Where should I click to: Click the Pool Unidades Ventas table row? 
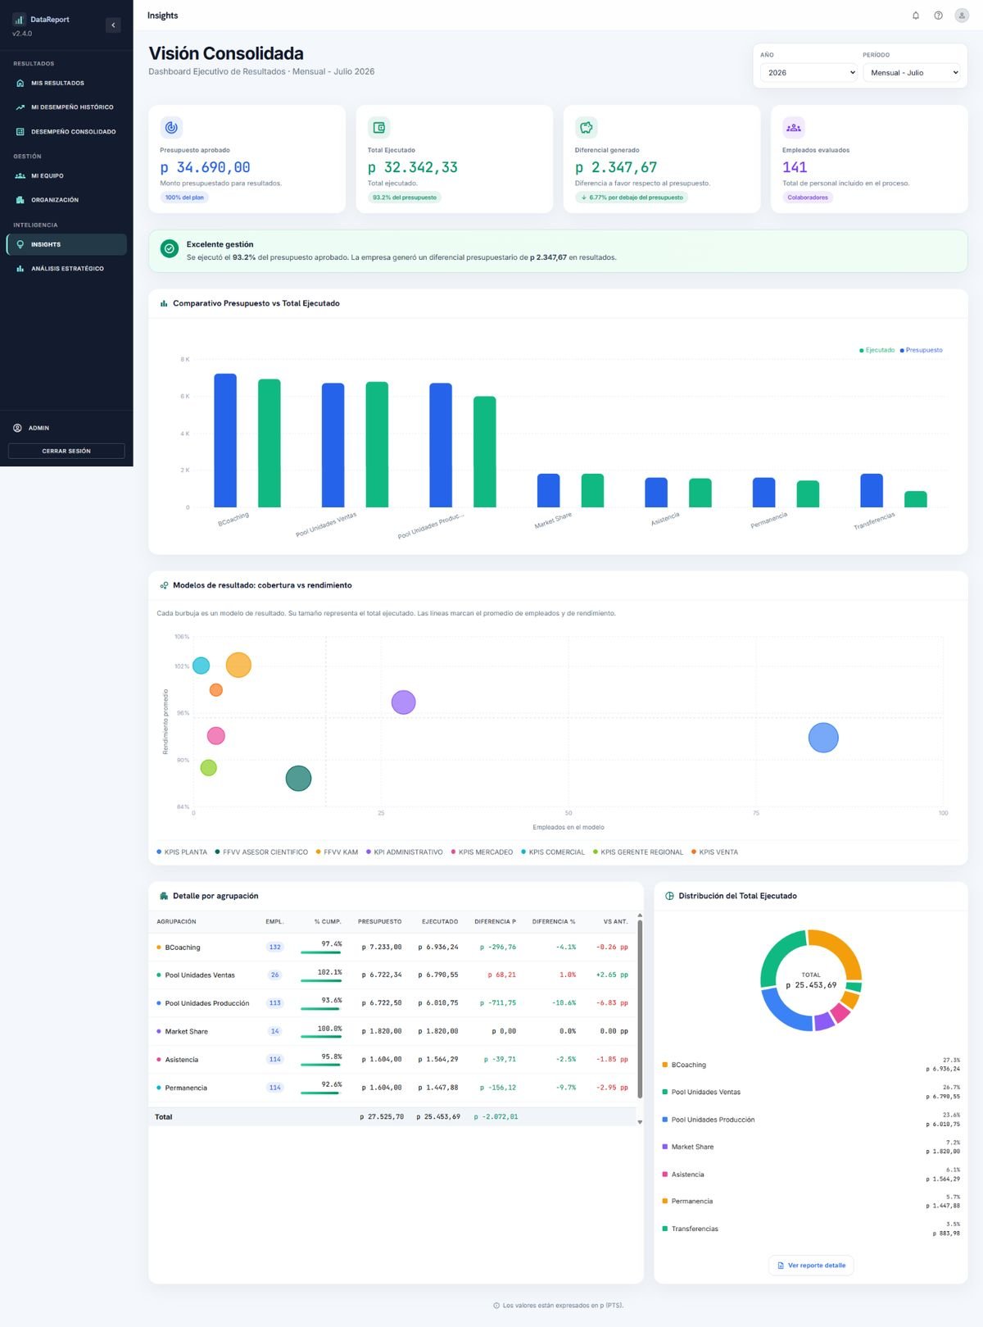click(x=392, y=975)
